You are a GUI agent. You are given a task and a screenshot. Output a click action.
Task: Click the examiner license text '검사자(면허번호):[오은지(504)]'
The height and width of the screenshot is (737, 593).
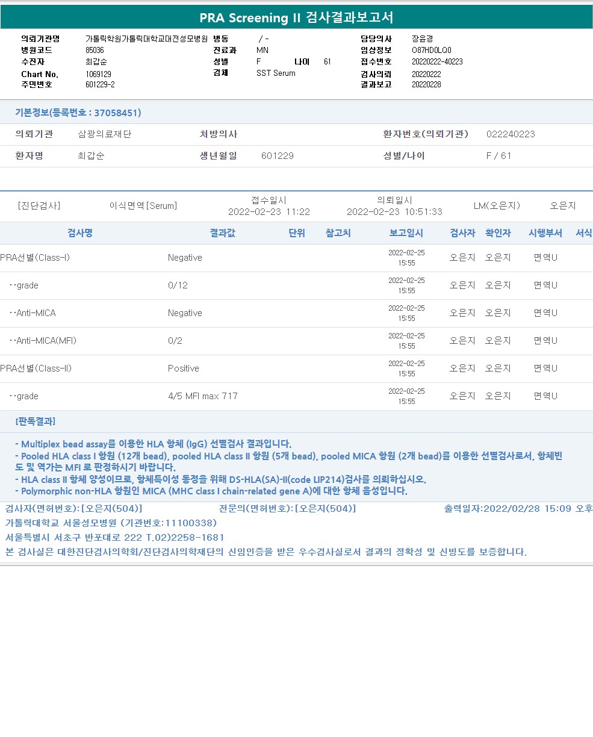pyautogui.click(x=73, y=509)
